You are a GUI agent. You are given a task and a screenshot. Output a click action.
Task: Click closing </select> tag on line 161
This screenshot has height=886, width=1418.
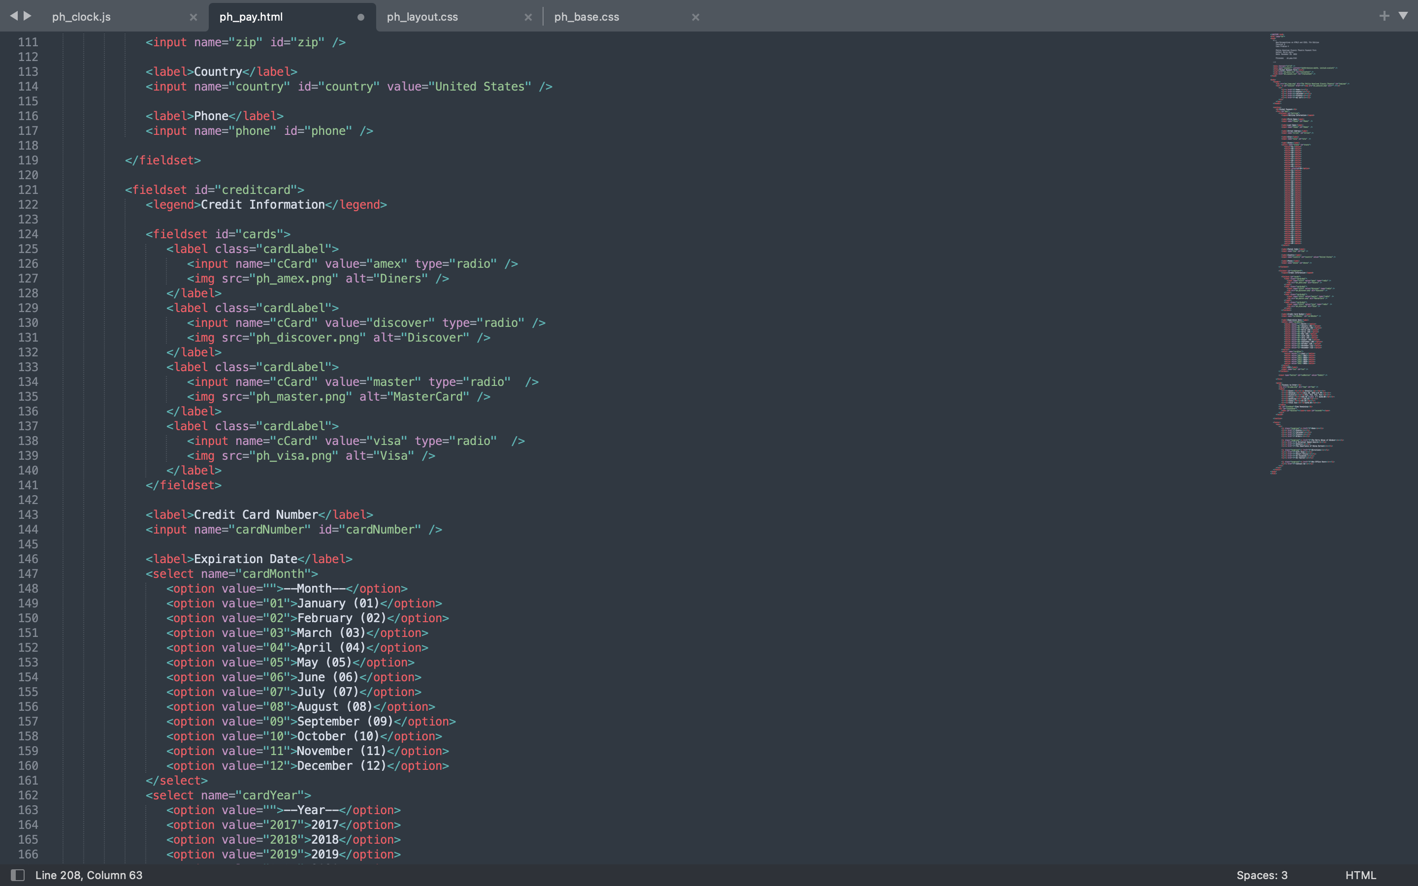tap(177, 781)
